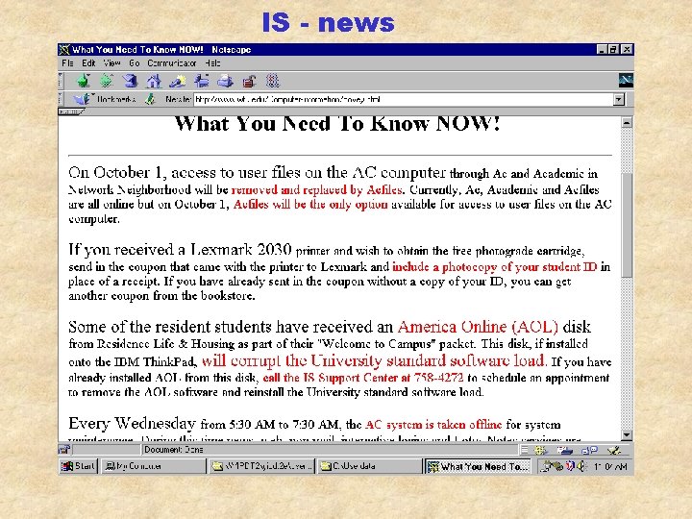Screen dimensions: 692x519
Task: Click 'On October 1' paragraph opening
Action: (x=114, y=173)
